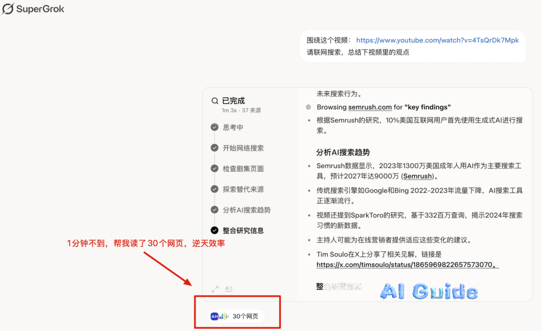Select the 整合研究信息 step

[x=243, y=230]
